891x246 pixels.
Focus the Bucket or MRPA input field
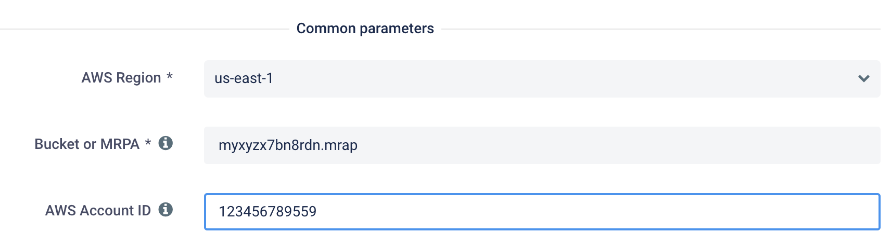[542, 145]
